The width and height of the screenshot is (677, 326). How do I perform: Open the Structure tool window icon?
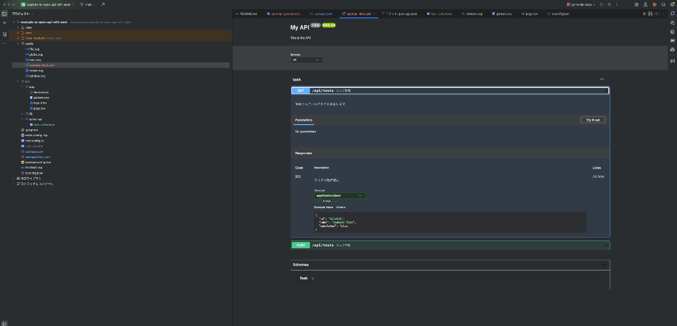point(4,34)
